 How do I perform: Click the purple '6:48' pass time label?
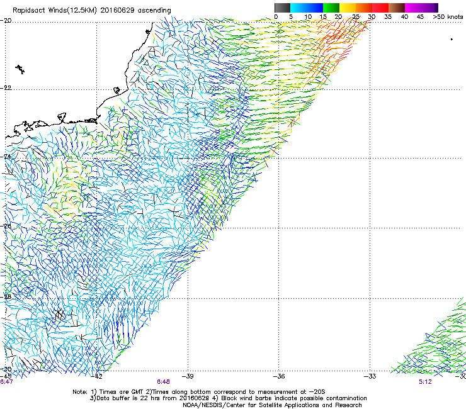click(x=164, y=382)
